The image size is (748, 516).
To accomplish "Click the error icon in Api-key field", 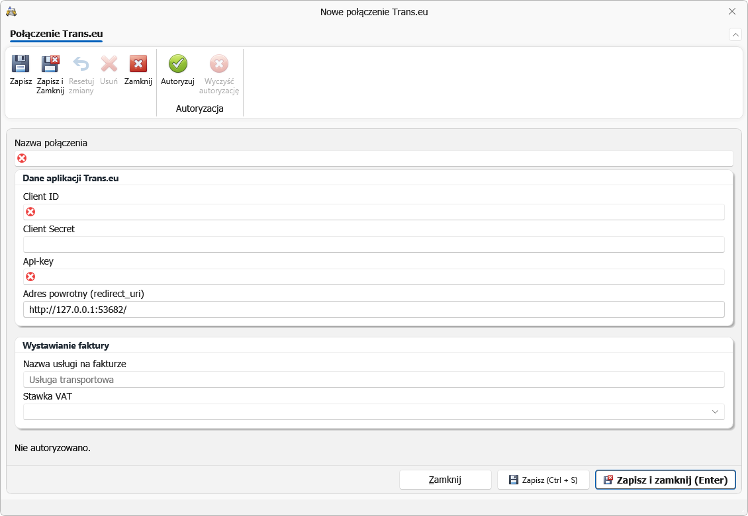I will click(30, 277).
